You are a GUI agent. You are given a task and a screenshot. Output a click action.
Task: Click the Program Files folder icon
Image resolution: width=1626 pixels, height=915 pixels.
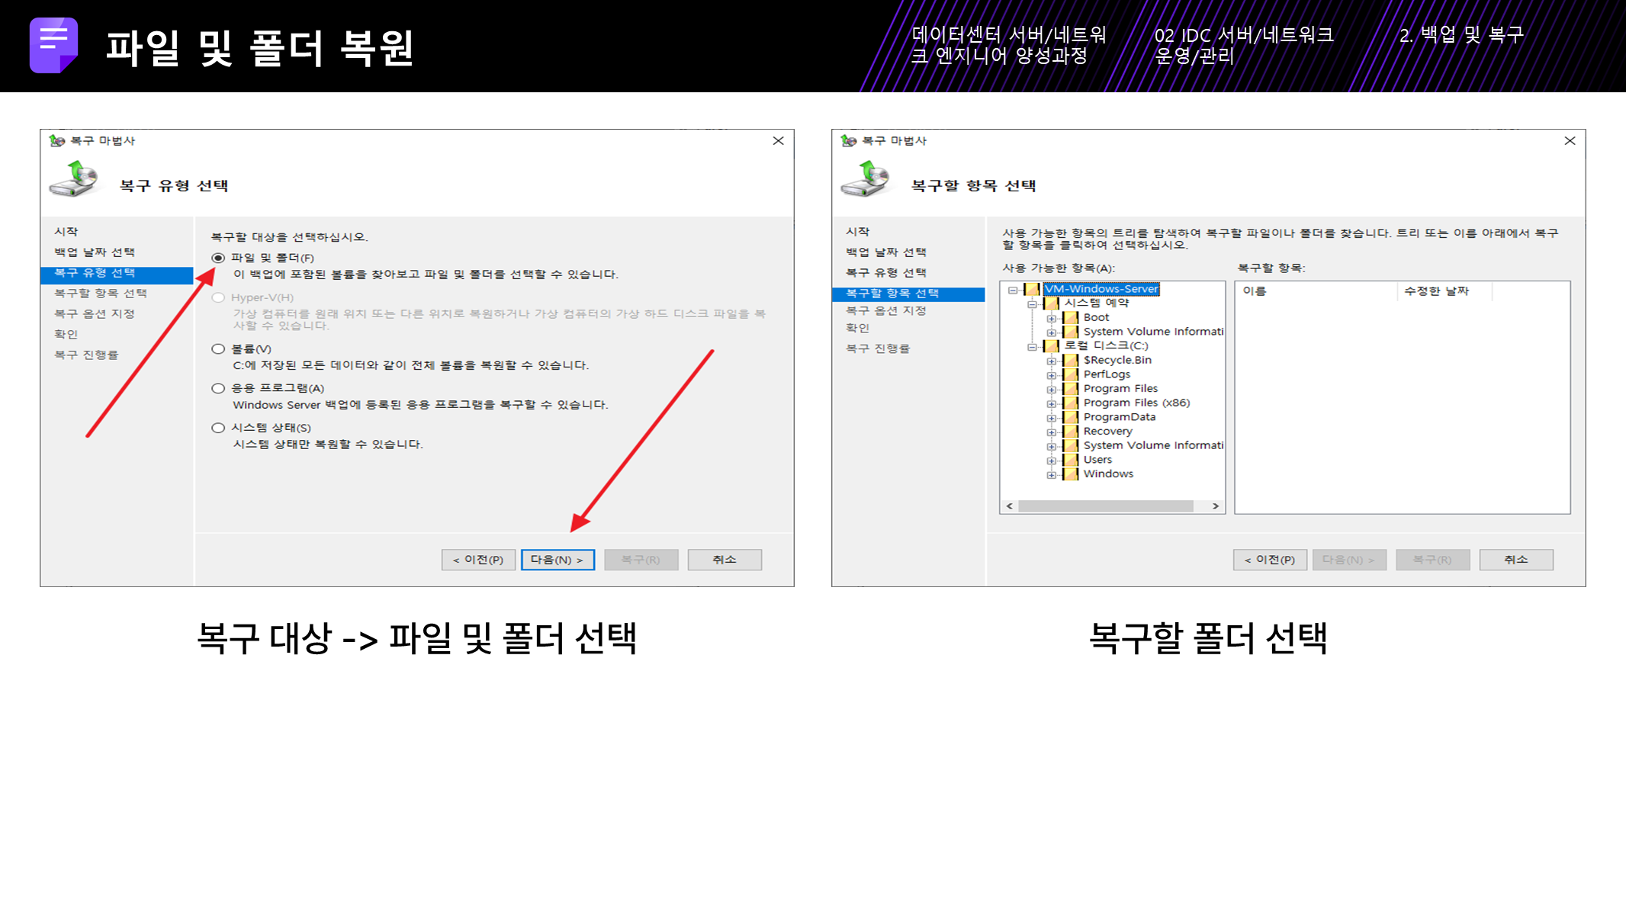pyautogui.click(x=1071, y=389)
